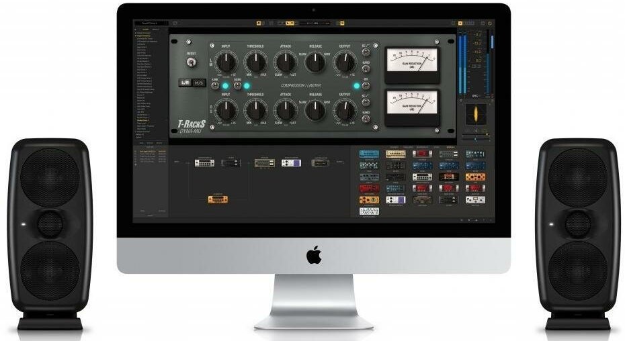Click the upper channel OUTPUT knob
The image size is (625, 341).
[x=345, y=62]
